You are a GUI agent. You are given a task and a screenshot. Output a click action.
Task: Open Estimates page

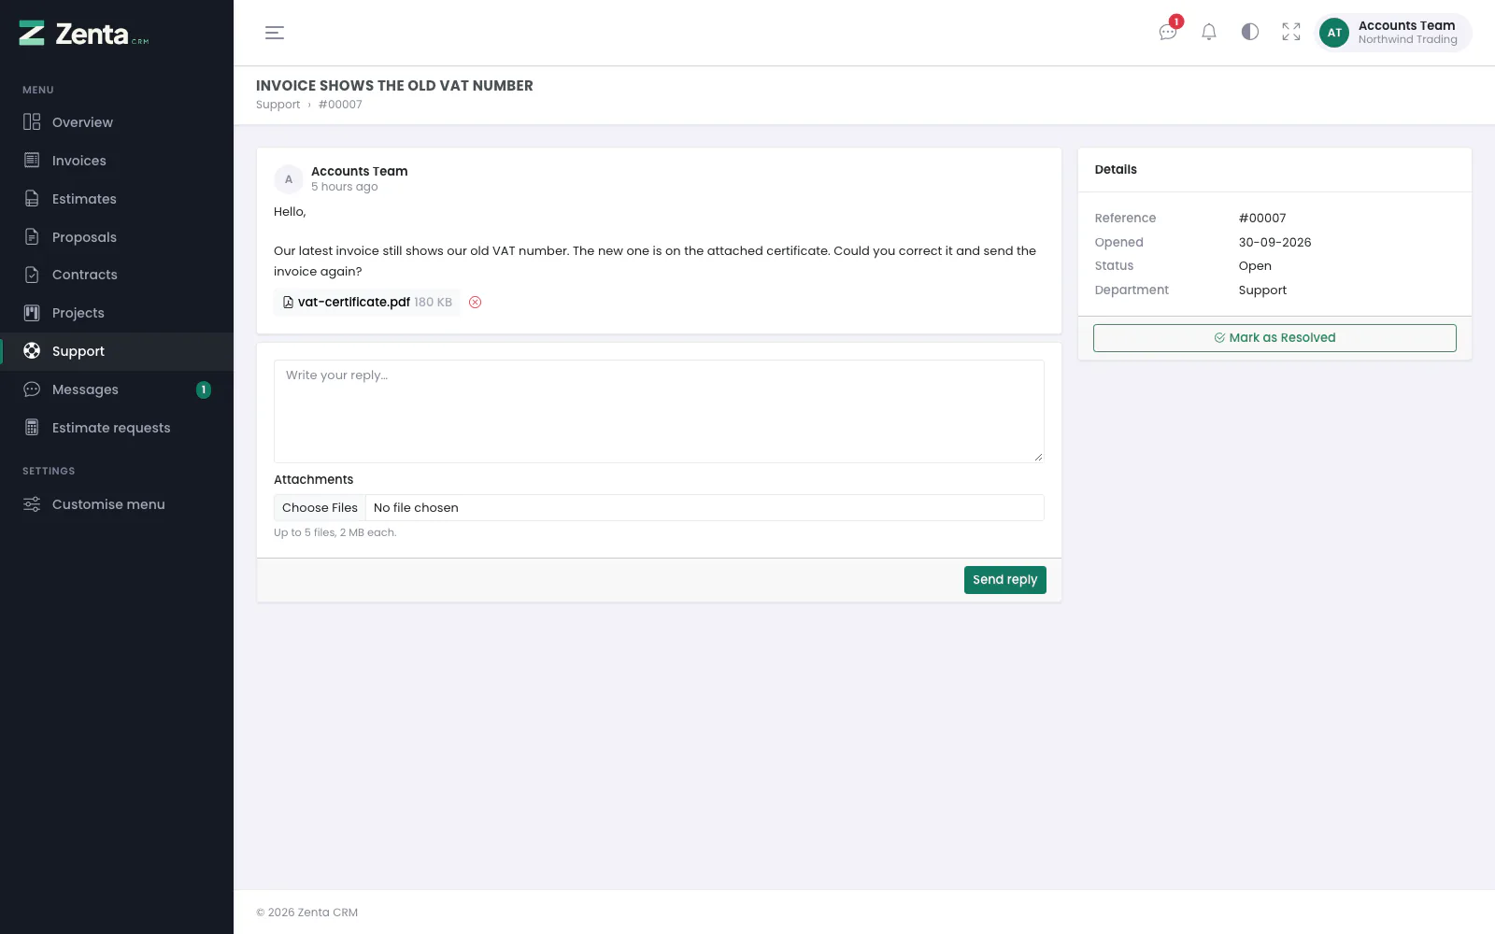coord(117,199)
